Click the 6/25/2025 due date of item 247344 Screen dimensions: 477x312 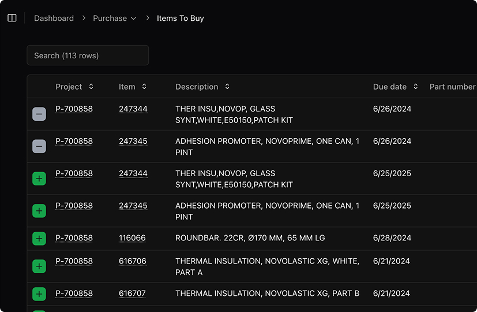pyautogui.click(x=392, y=173)
